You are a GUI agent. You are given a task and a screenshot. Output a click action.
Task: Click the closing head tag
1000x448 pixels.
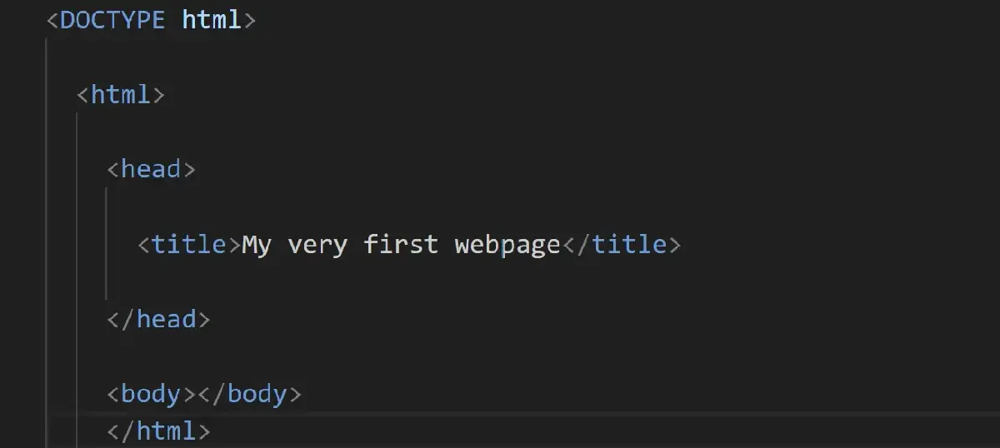click(x=158, y=320)
